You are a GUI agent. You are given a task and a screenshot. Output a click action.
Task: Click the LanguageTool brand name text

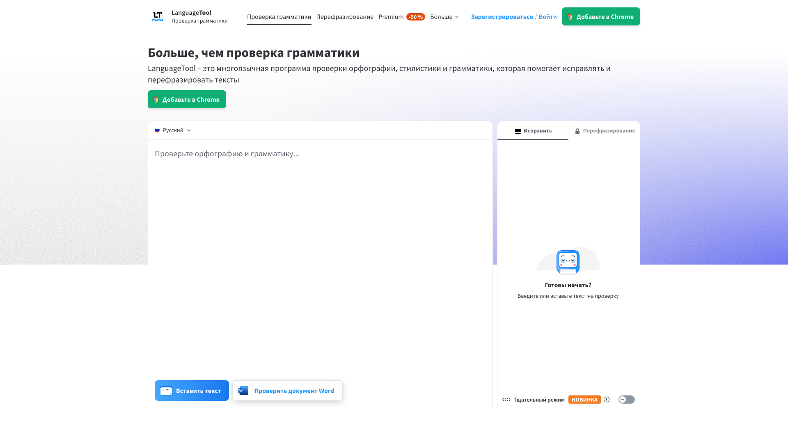[x=191, y=13]
